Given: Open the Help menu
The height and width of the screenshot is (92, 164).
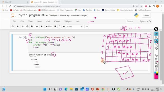Looking at the screenshot, I should click(x=78, y=21).
